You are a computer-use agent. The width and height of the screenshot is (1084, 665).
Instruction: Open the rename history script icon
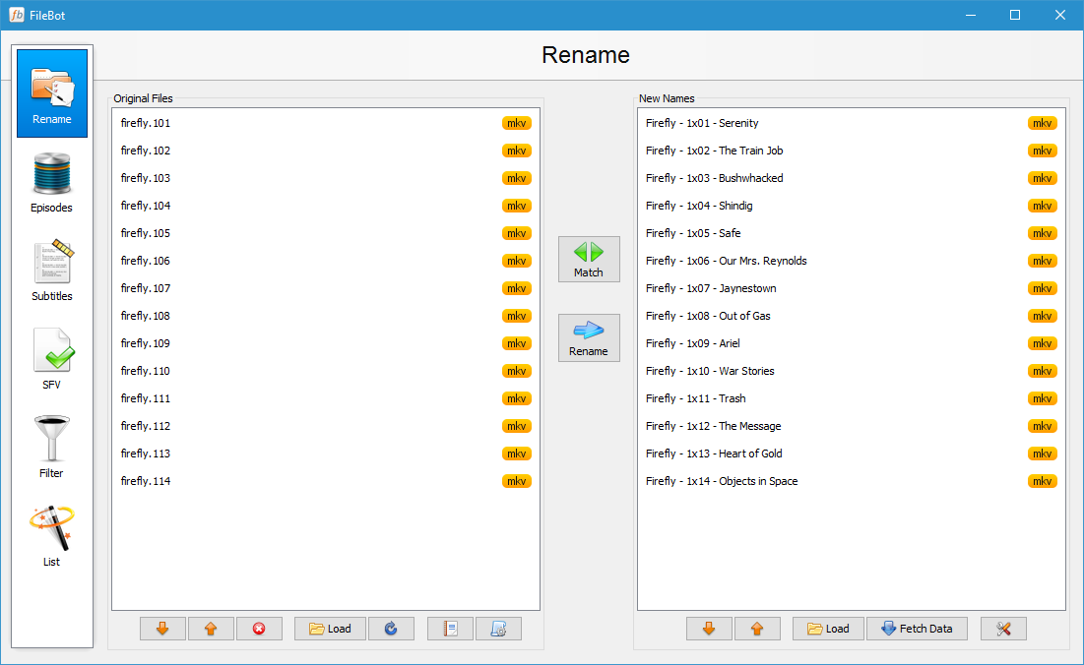[499, 628]
